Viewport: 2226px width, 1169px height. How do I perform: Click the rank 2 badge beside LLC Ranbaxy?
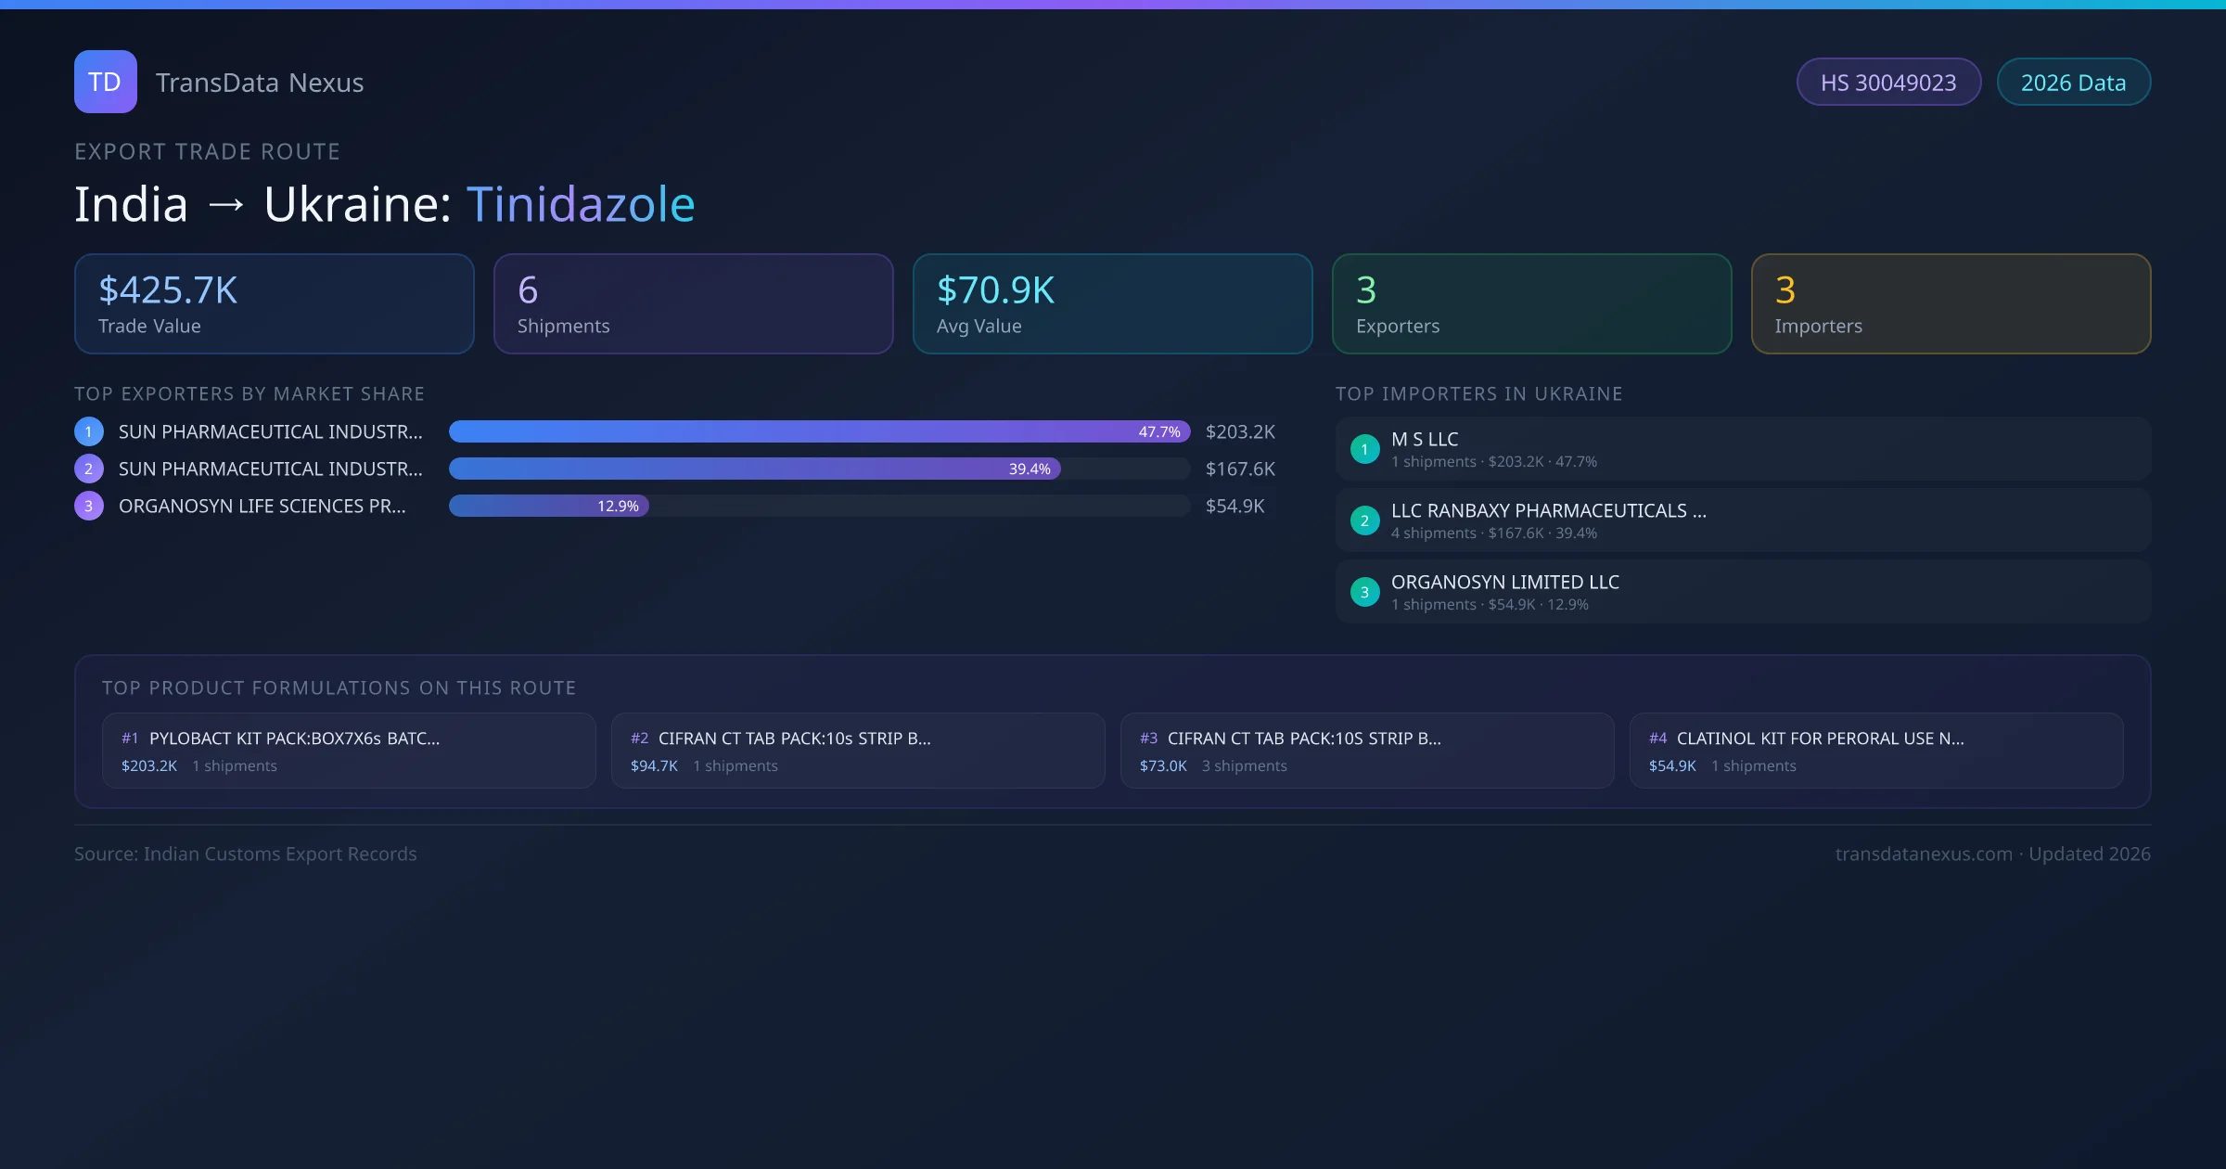(1364, 520)
